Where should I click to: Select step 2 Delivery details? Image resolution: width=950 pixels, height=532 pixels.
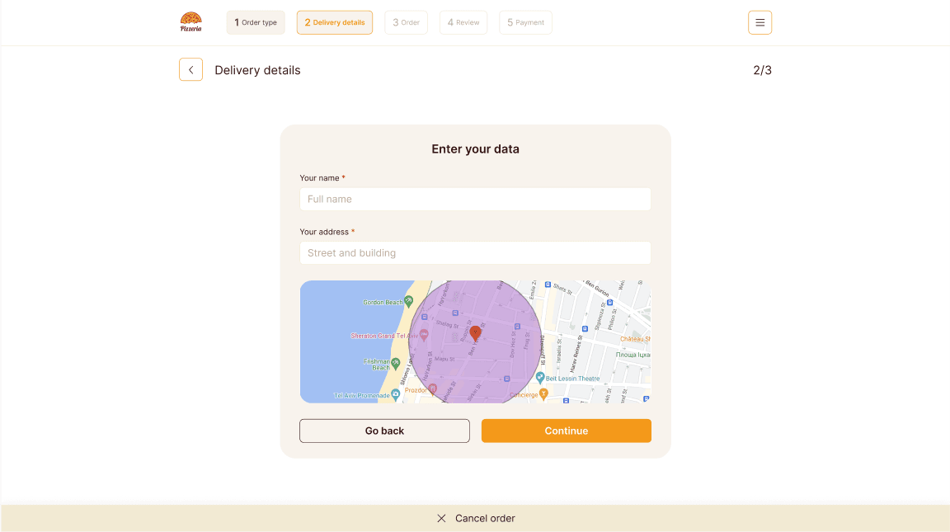[335, 22]
